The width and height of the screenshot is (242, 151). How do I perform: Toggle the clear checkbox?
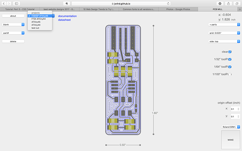click(230, 52)
